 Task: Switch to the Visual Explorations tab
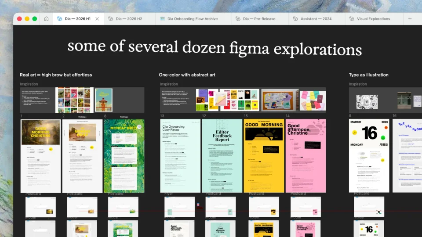point(374,19)
